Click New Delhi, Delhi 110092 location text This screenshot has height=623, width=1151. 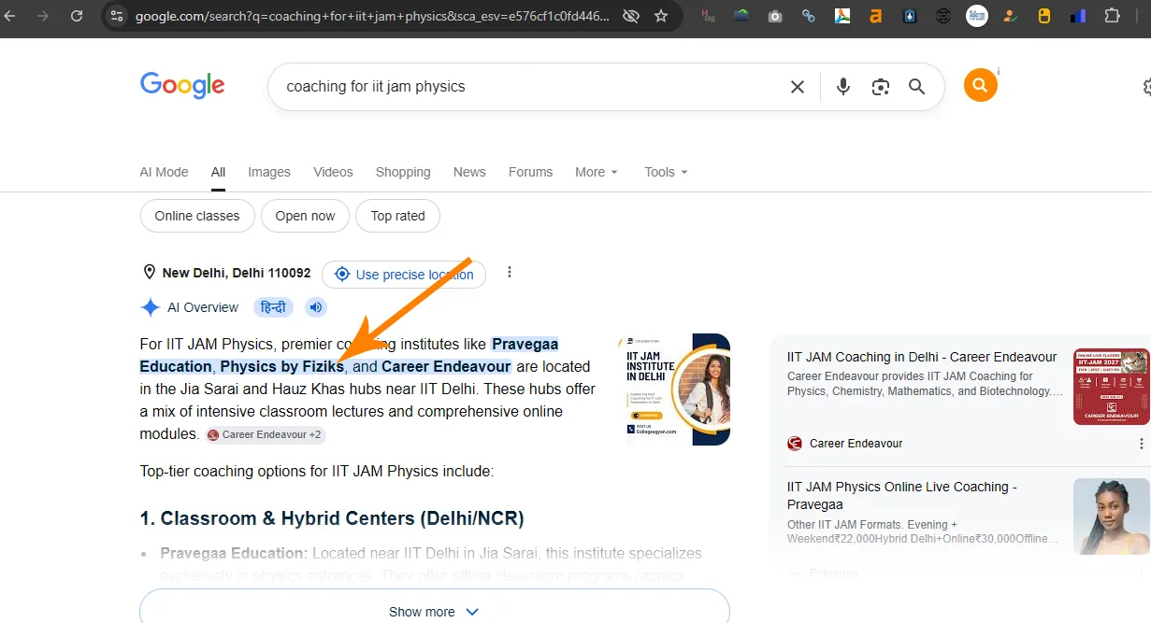tap(237, 273)
